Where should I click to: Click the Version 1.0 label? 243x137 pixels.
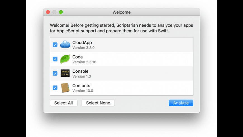82,76
